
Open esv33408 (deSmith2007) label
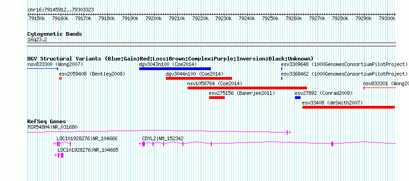[x=333, y=103]
